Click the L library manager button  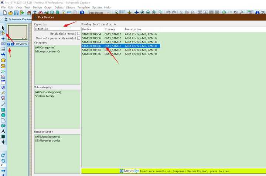click(x=13, y=44)
